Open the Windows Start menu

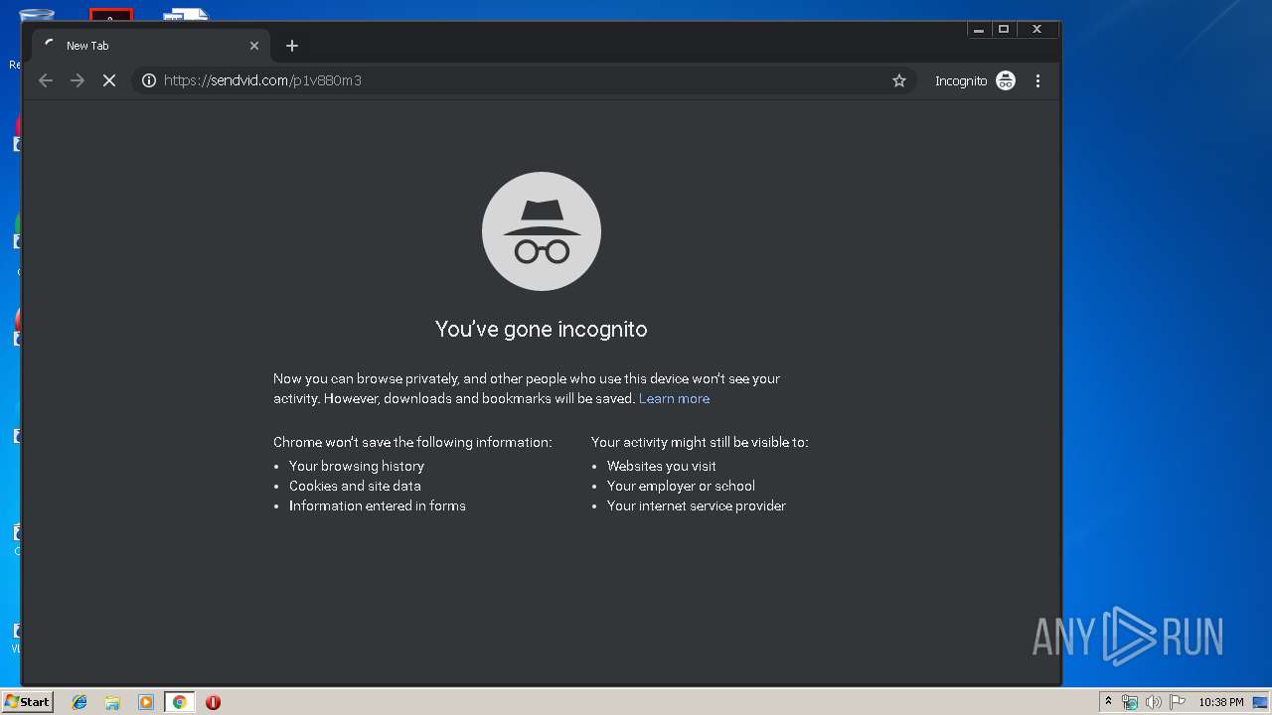pos(27,702)
